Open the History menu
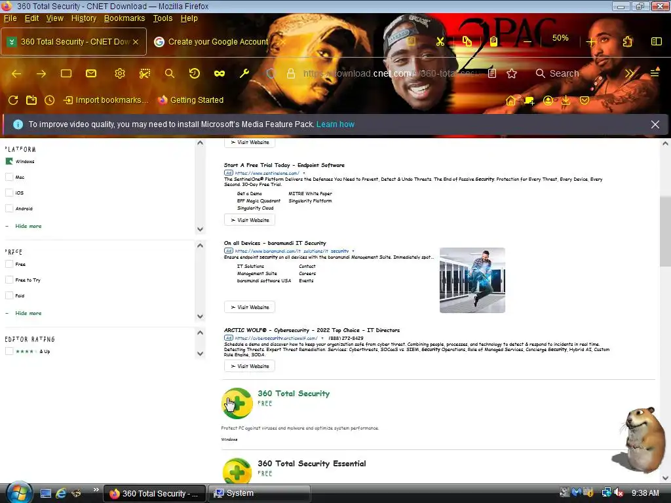This screenshot has height=503, width=671. (x=83, y=18)
